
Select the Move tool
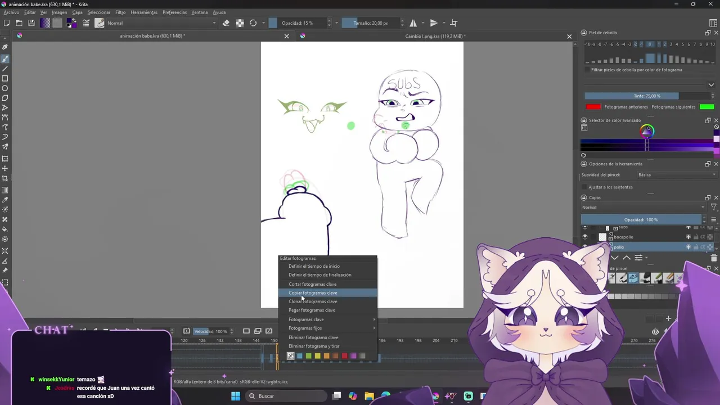pos(5,168)
